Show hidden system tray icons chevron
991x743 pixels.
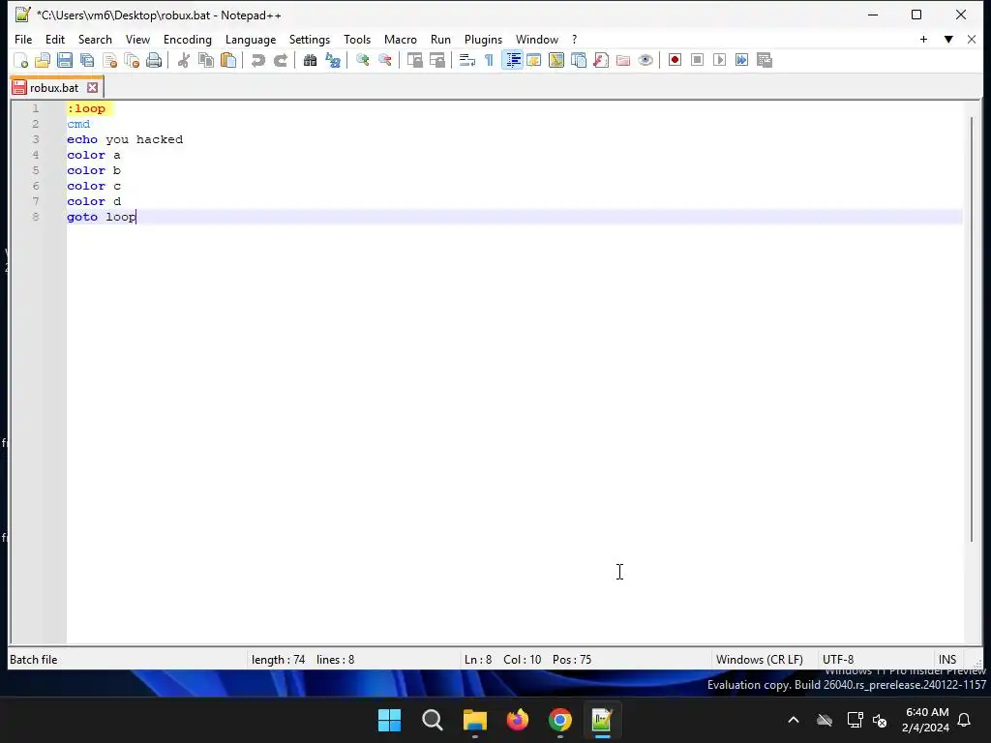pyautogui.click(x=794, y=720)
